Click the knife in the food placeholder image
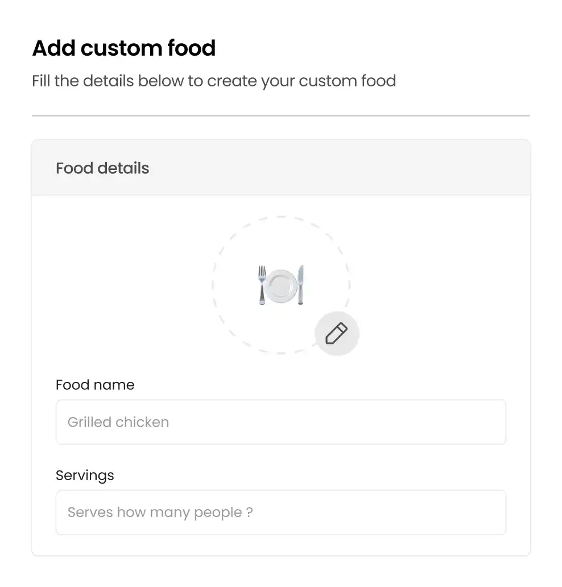 coord(300,285)
